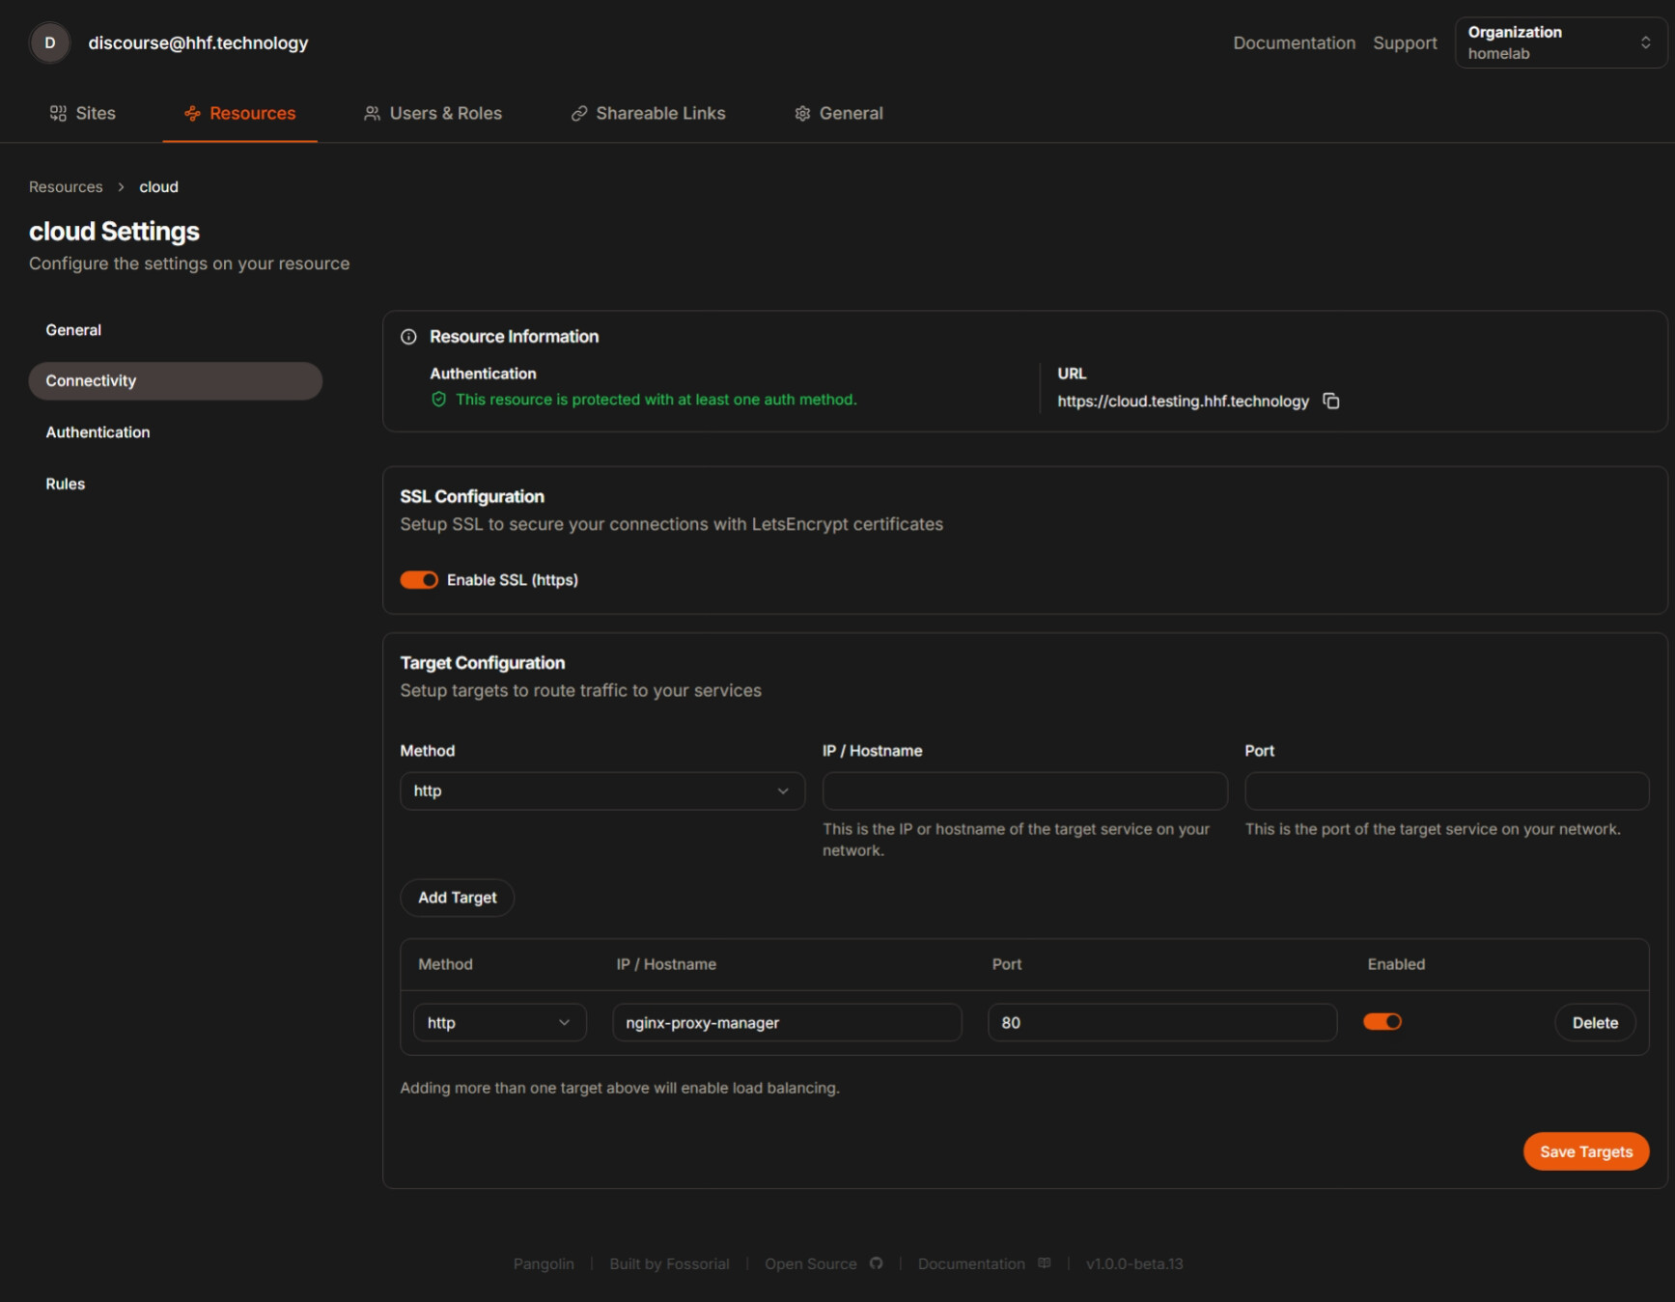1675x1302 pixels.
Task: Click the URL https://cloud.testing.hhf.technology
Action: pyautogui.click(x=1183, y=402)
